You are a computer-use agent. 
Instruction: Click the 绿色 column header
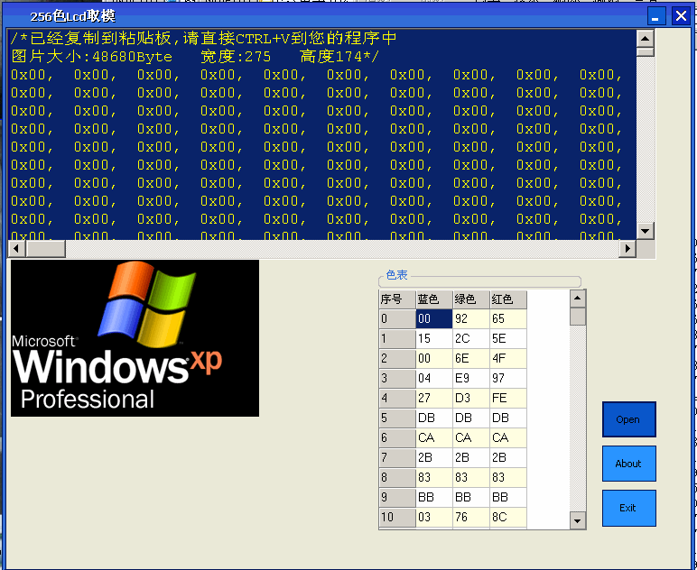coord(471,299)
